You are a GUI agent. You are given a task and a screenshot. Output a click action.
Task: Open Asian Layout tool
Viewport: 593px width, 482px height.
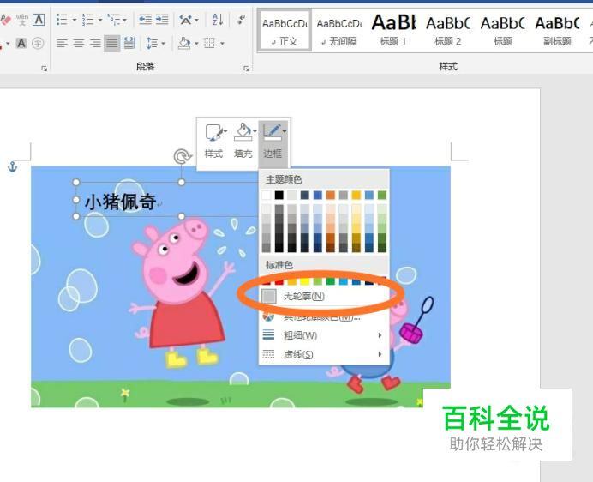click(x=186, y=20)
